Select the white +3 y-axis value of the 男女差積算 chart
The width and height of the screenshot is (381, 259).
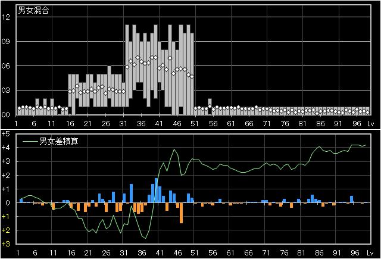(5, 161)
